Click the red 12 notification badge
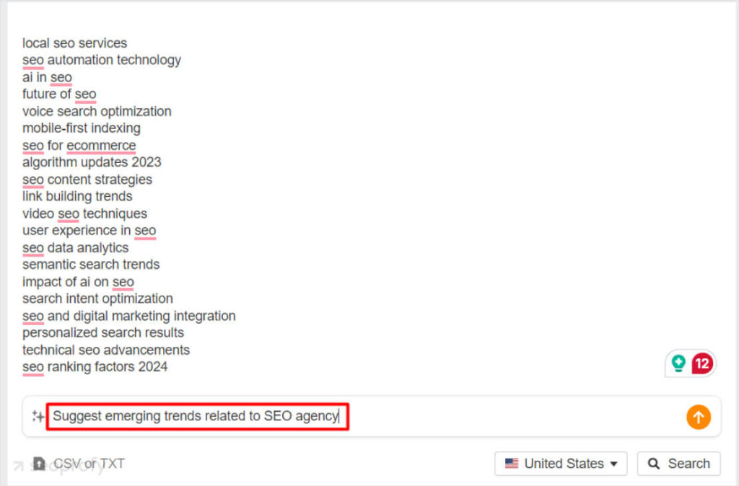 click(x=701, y=363)
